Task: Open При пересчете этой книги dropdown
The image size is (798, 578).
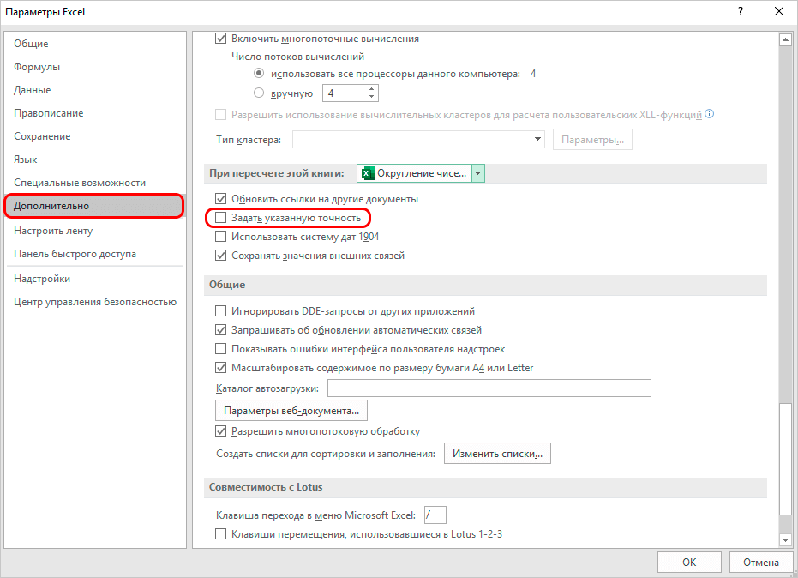Action: pos(478,173)
